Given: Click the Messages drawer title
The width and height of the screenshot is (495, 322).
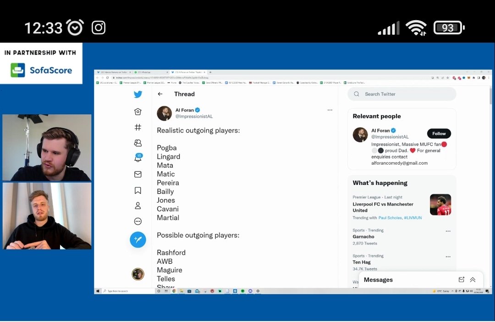Looking at the screenshot, I should 378,280.
